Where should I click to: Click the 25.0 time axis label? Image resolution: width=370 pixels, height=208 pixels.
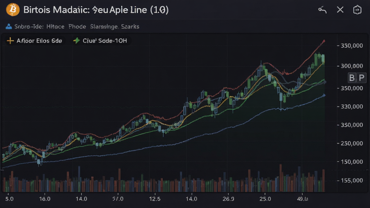[x=265, y=199]
